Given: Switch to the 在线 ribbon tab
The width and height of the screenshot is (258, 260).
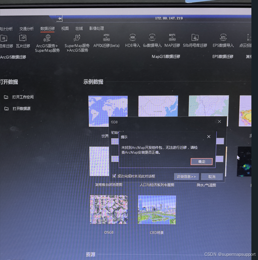Looking at the screenshot, I should pos(79,28).
